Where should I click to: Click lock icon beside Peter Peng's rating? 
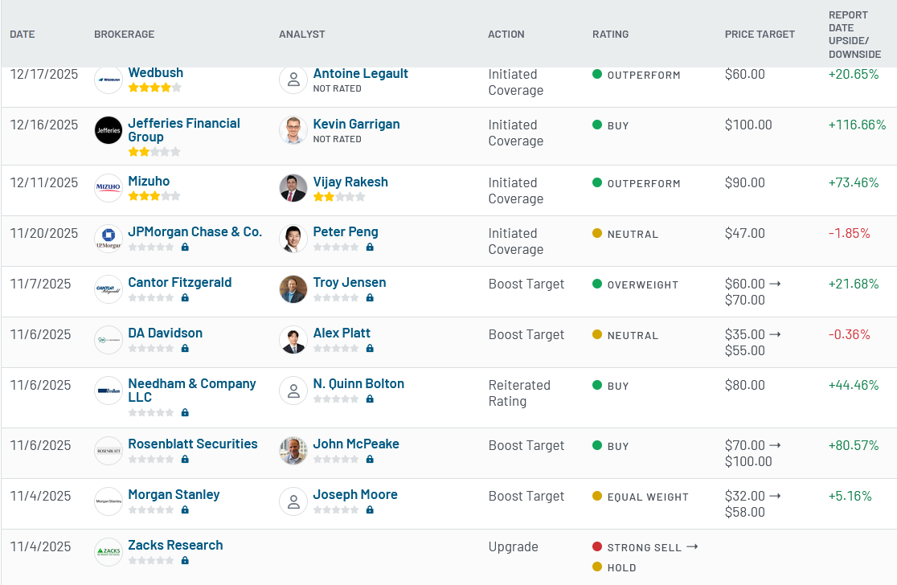(370, 247)
